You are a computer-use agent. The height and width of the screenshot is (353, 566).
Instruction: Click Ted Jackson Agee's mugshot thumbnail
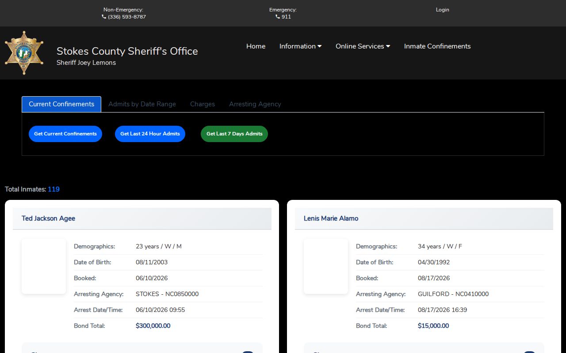click(44, 266)
